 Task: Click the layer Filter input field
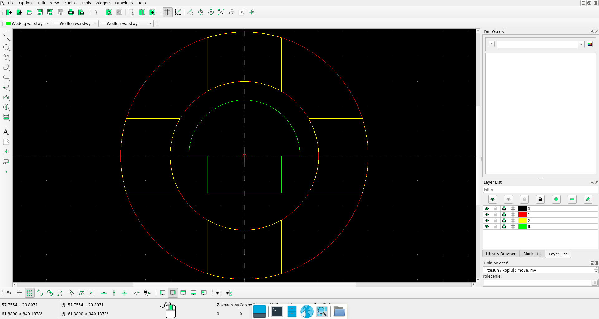coord(540,190)
